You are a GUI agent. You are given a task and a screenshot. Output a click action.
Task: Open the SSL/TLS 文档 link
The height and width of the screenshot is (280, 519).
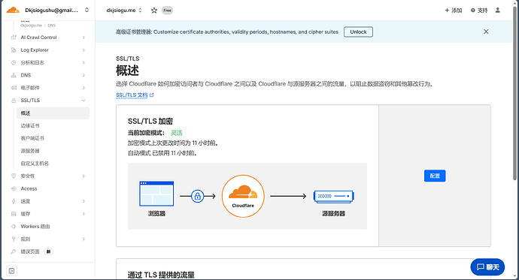tap(132, 95)
